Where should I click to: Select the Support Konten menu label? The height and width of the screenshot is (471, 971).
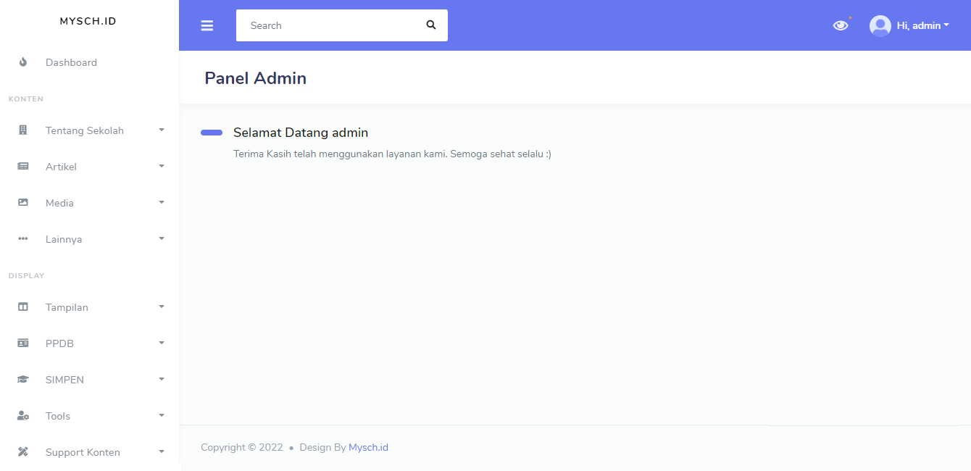(83, 452)
